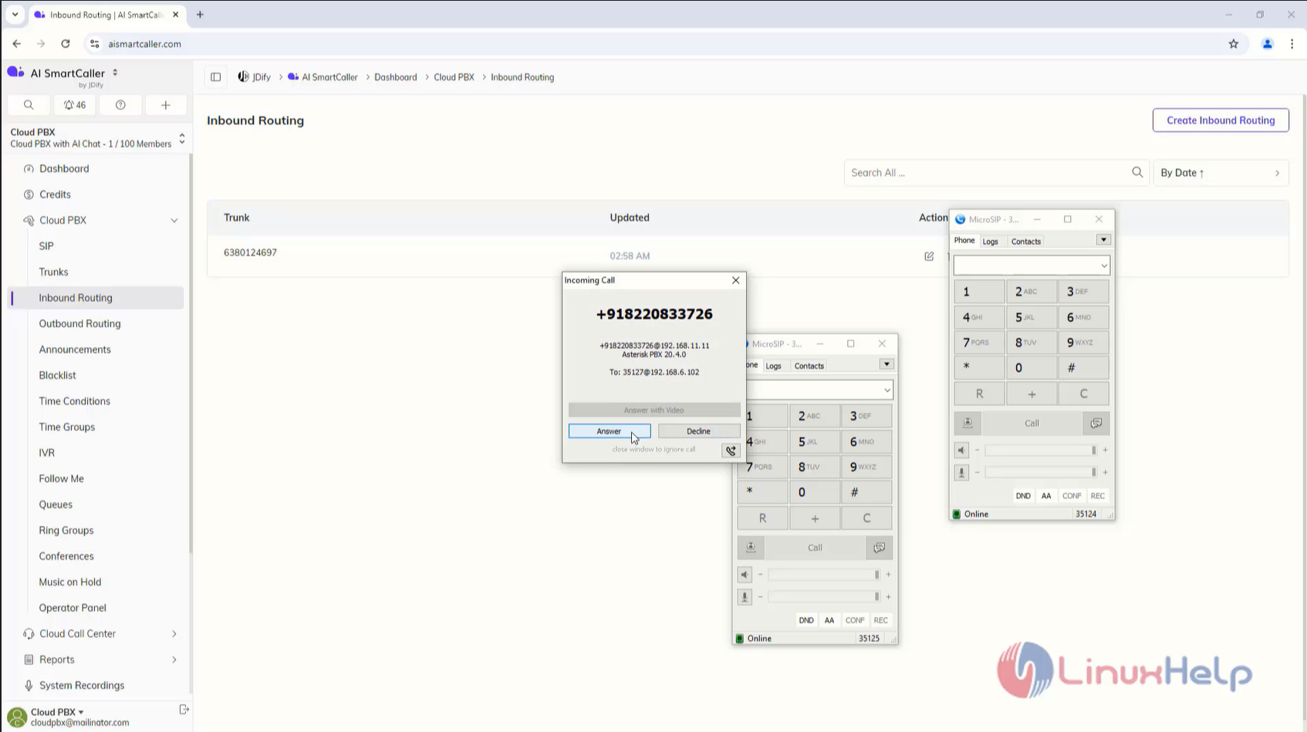This screenshot has height=732, width=1307.
Task: Answer the incoming call
Action: click(x=610, y=431)
